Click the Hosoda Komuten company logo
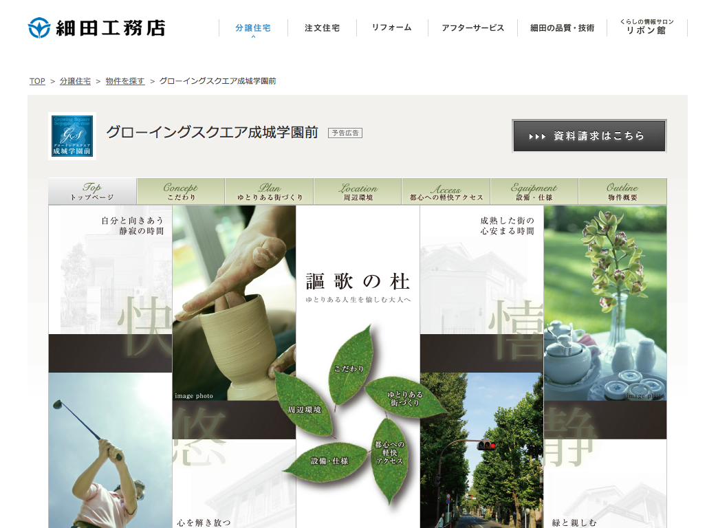Viewport: 707px width, 528px height. [x=97, y=28]
